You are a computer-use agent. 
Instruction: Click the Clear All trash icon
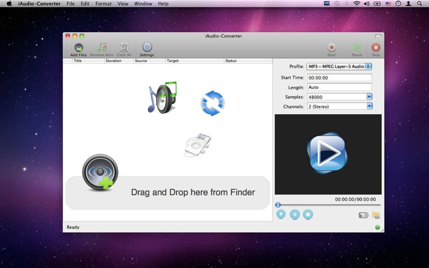(124, 47)
